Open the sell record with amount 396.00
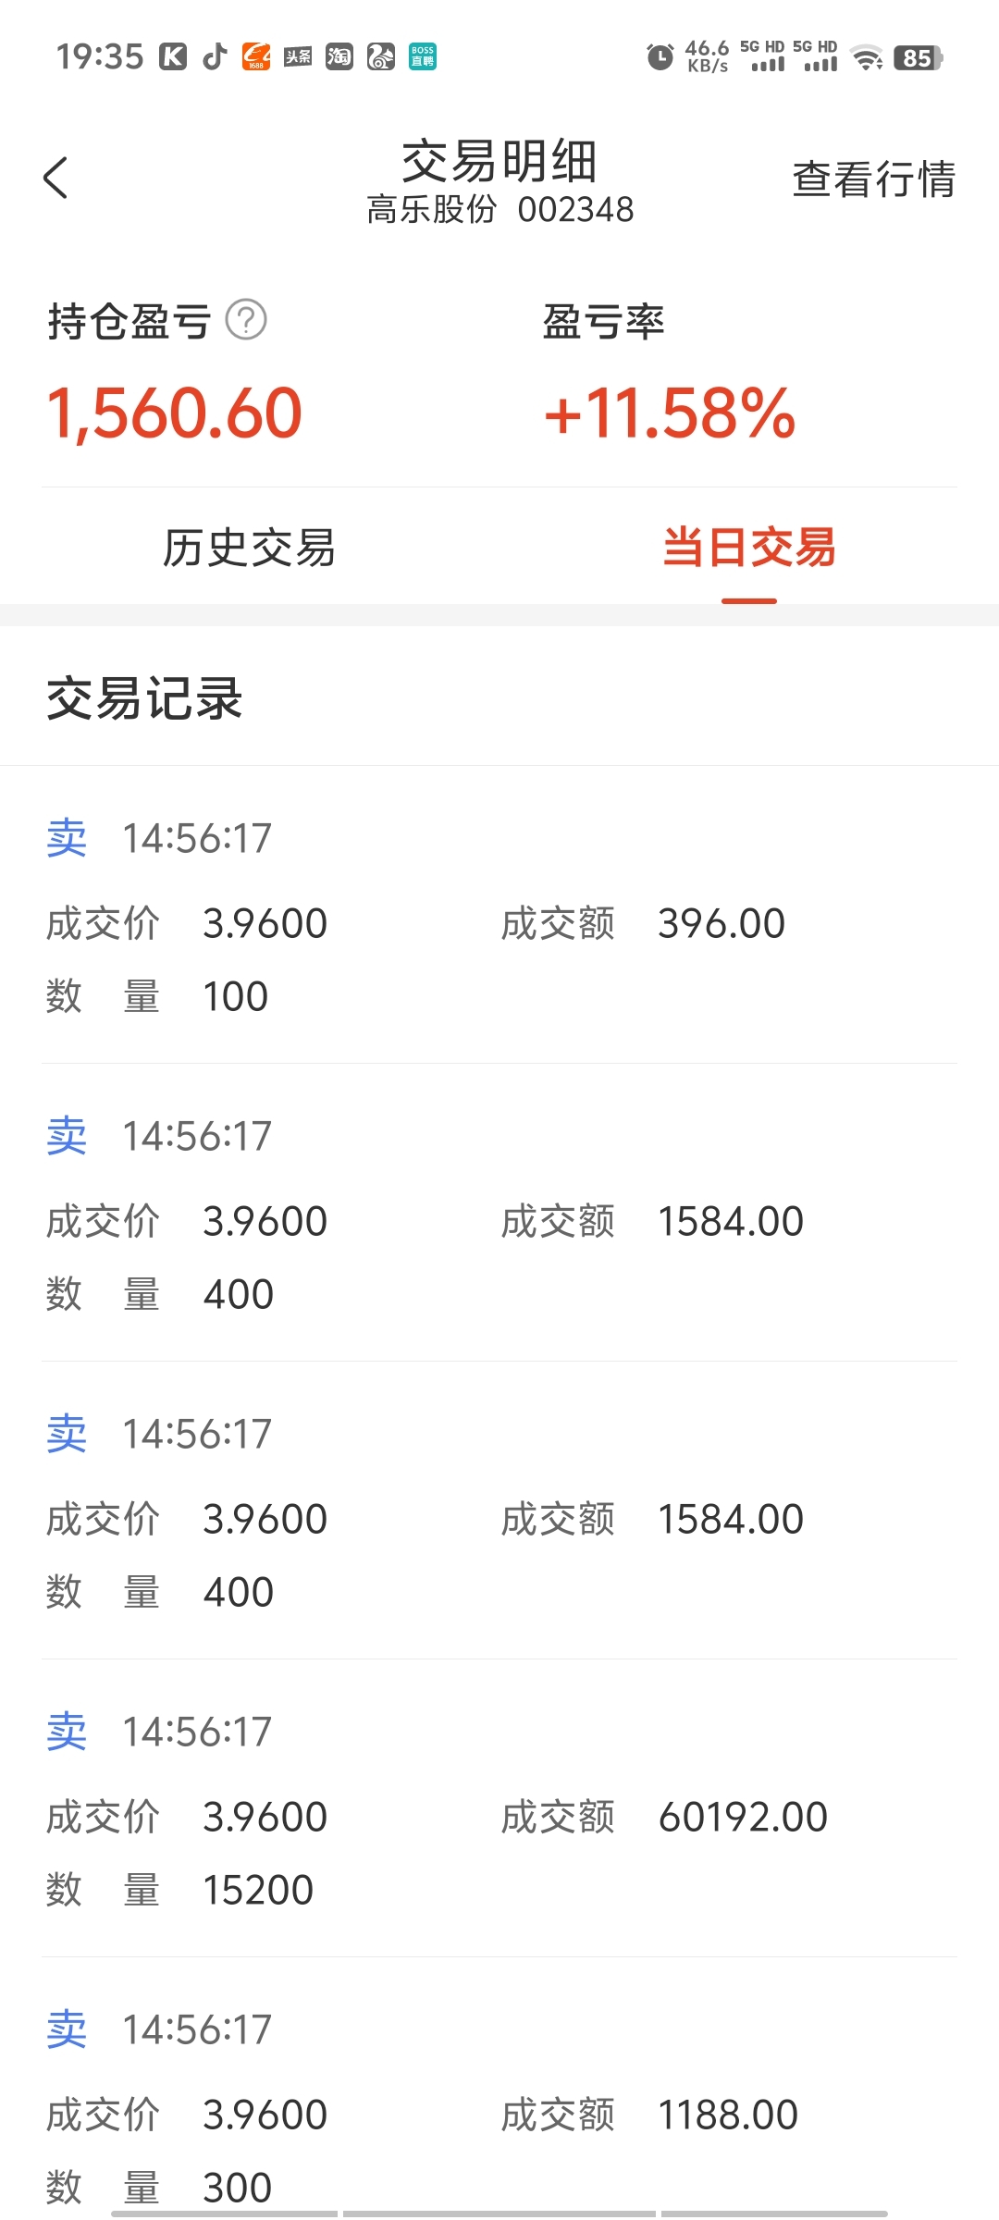Image resolution: width=999 pixels, height=2220 pixels. tap(499, 916)
